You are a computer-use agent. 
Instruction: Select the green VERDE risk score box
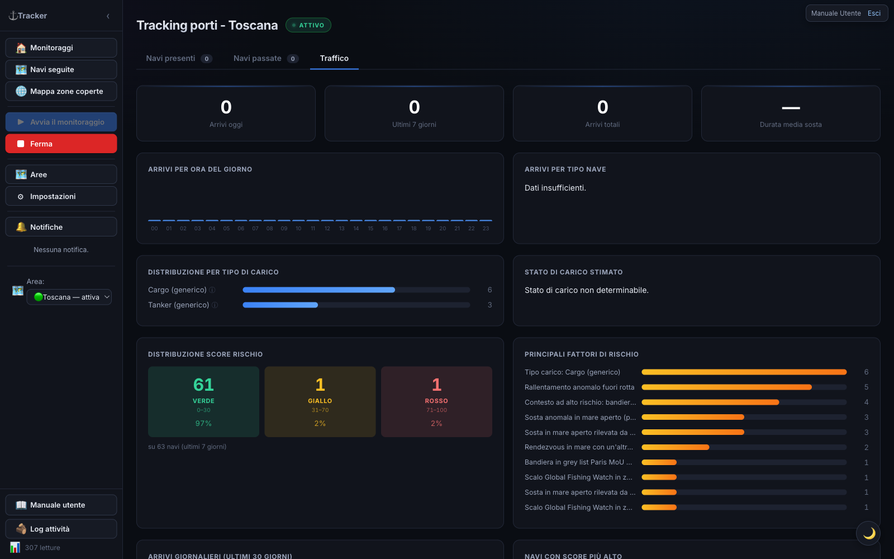tap(203, 402)
